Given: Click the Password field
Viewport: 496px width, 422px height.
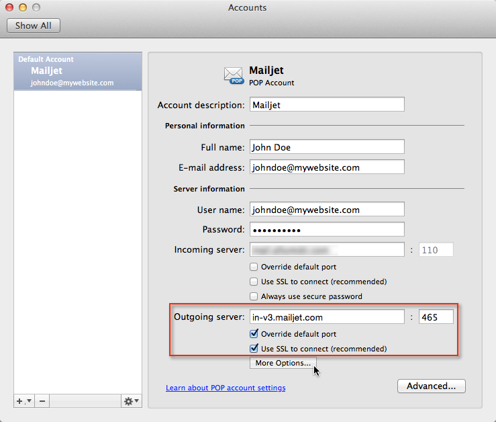Looking at the screenshot, I should tap(327, 229).
